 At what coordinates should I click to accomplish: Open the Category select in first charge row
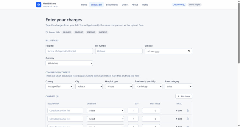pos(105,111)
